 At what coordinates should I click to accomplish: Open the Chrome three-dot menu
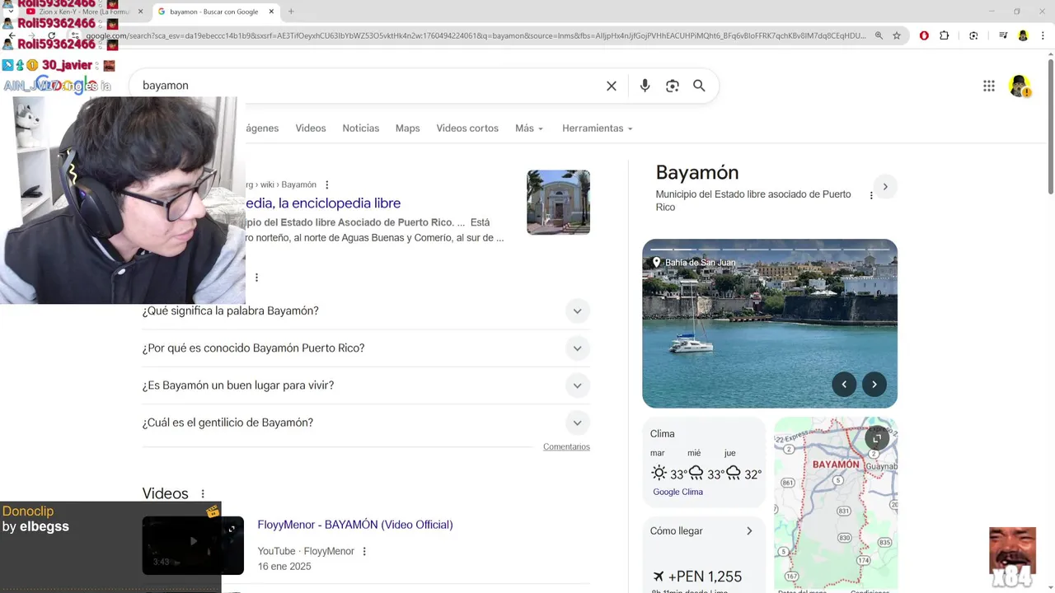(x=1042, y=35)
